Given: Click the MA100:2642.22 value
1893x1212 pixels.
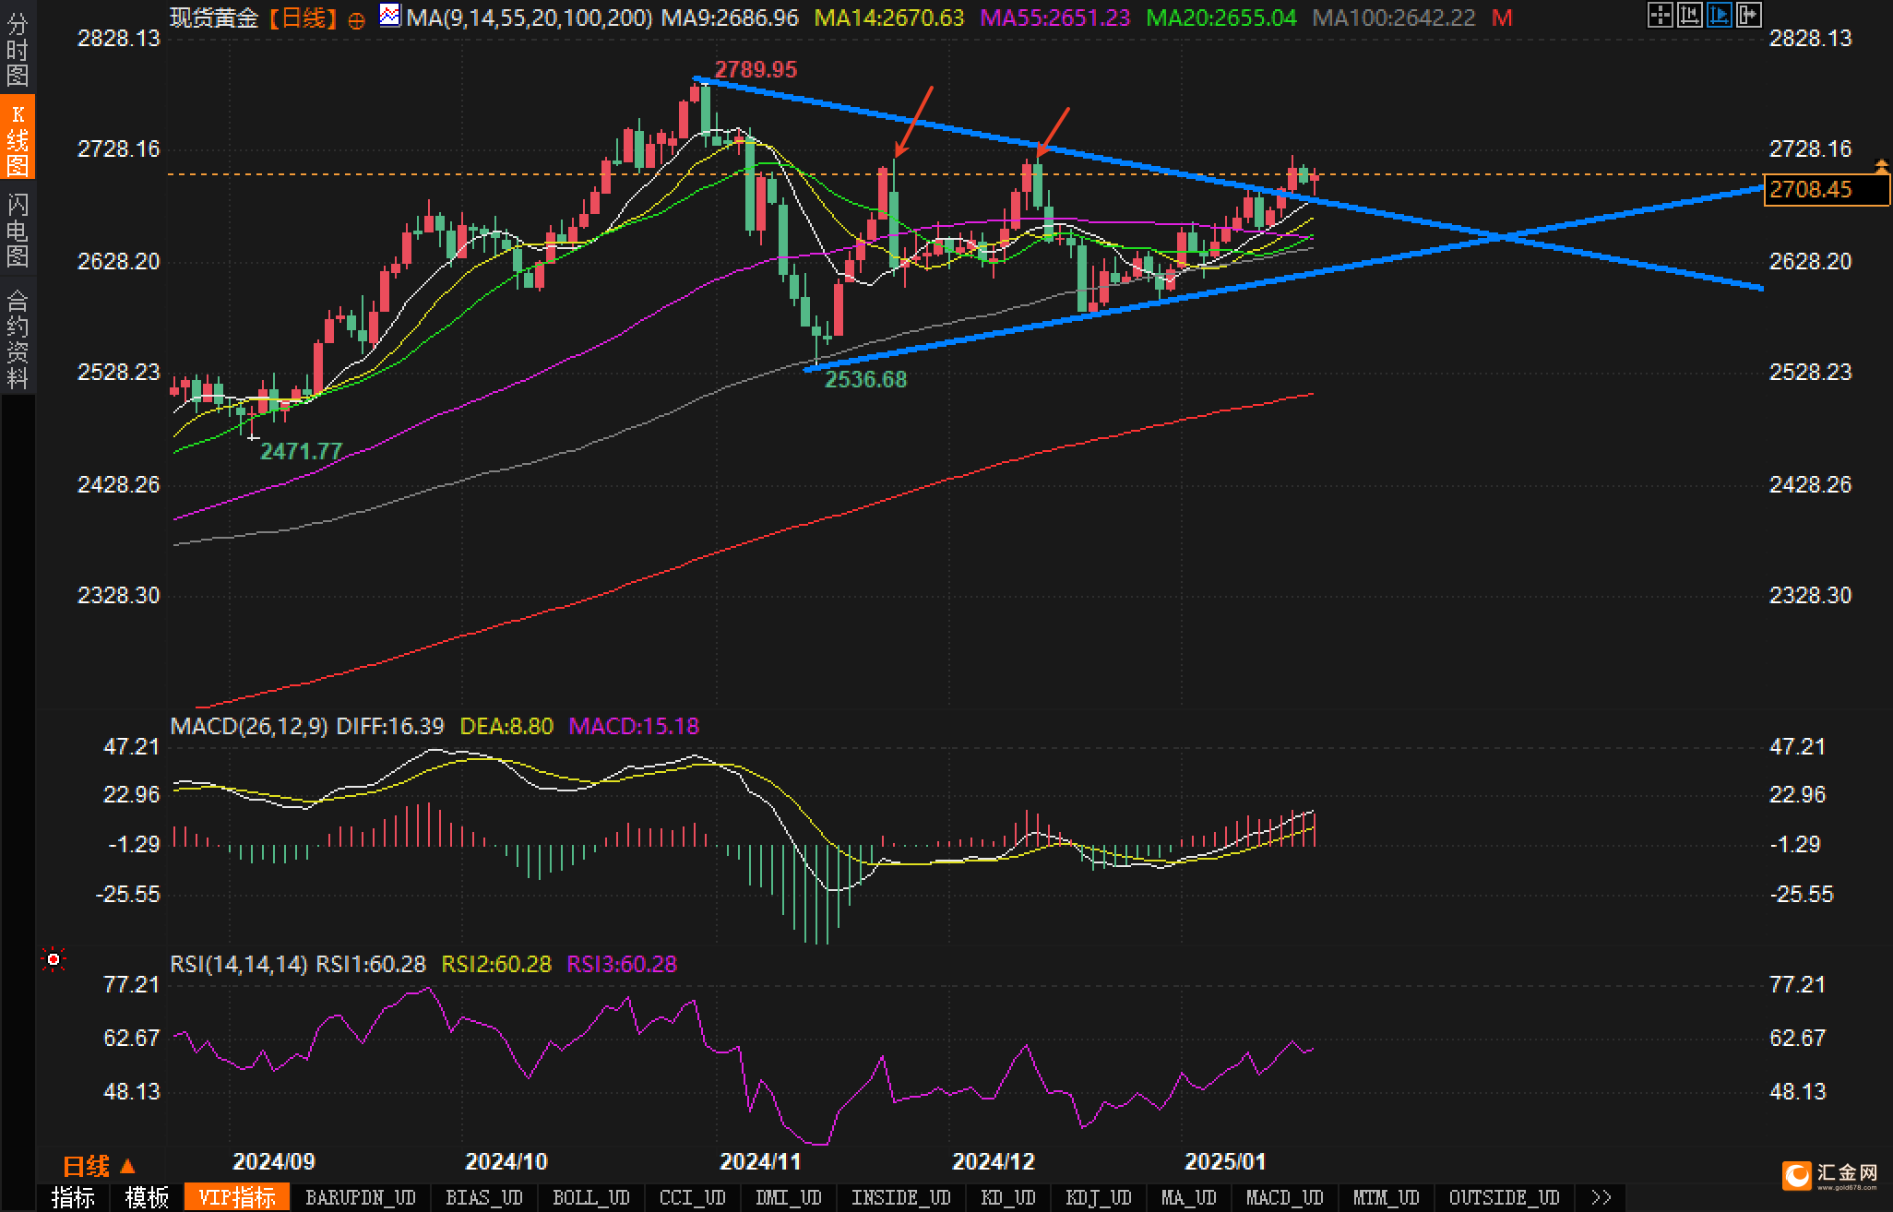Looking at the screenshot, I should click(1393, 18).
